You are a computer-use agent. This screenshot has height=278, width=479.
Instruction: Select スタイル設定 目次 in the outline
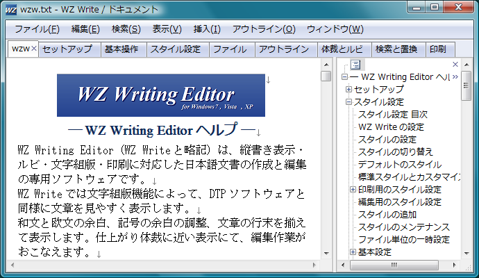[393, 115]
